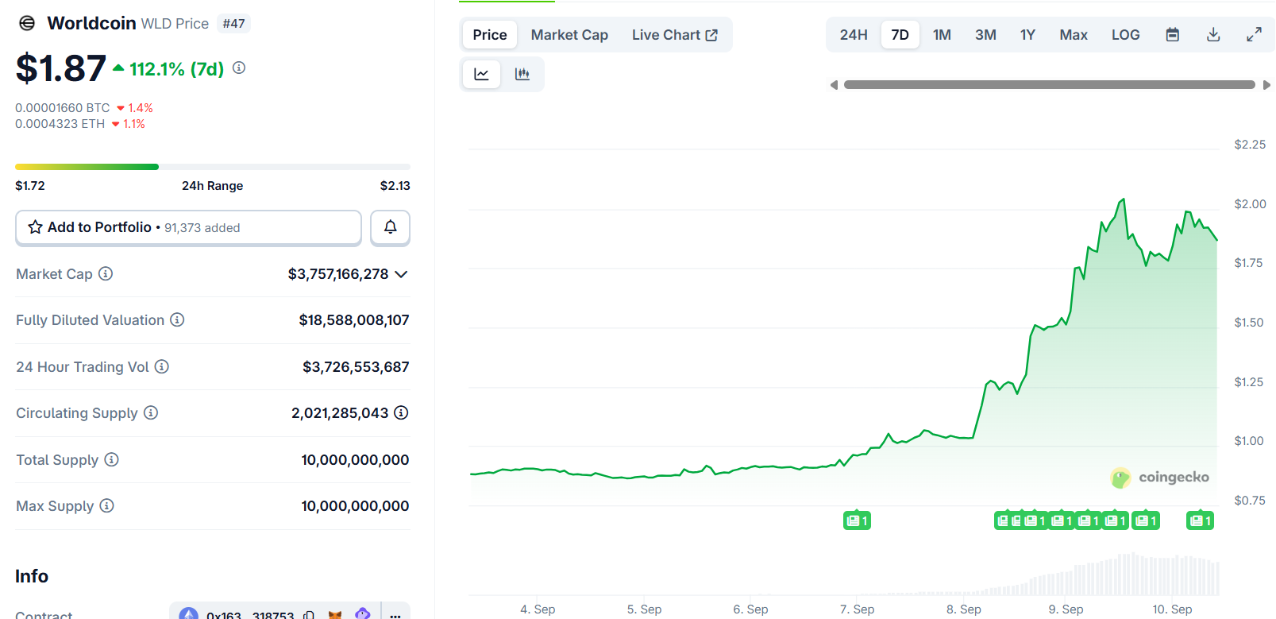
Task: Click the $2.00 y-axis label
Action: coord(1250,204)
